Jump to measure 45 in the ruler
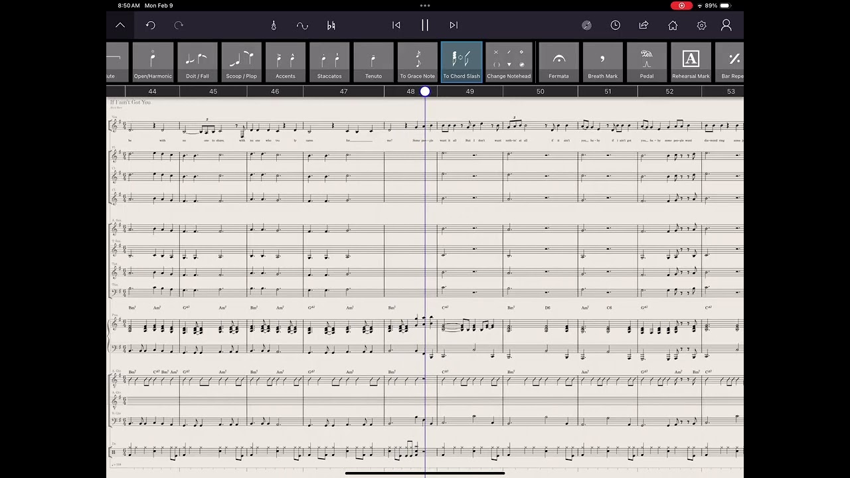The width and height of the screenshot is (850, 478). point(213,92)
